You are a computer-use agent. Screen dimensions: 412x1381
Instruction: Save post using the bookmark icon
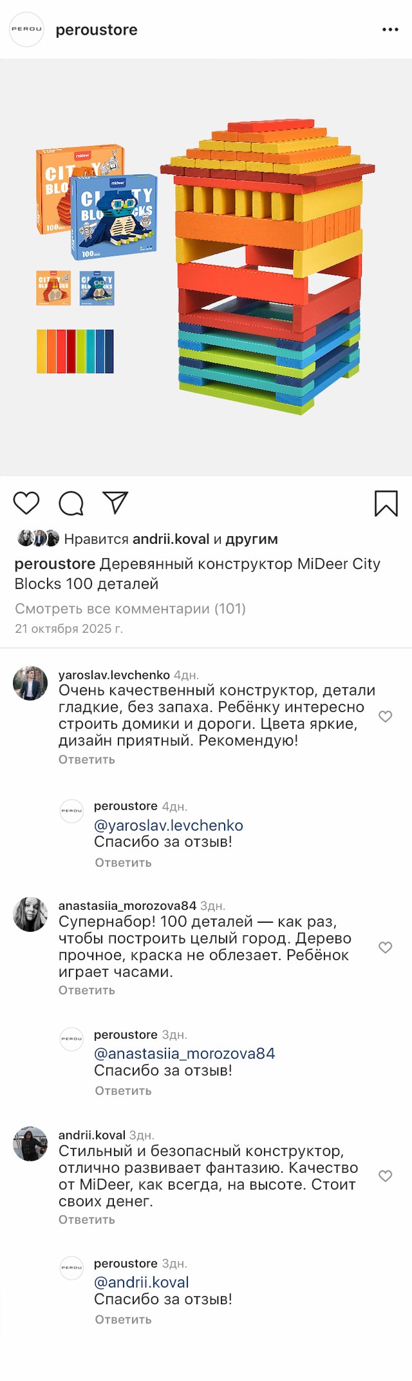pos(386,504)
